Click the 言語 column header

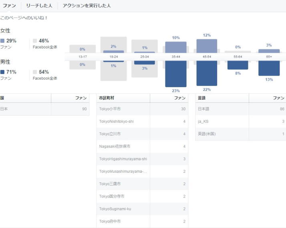point(222,98)
